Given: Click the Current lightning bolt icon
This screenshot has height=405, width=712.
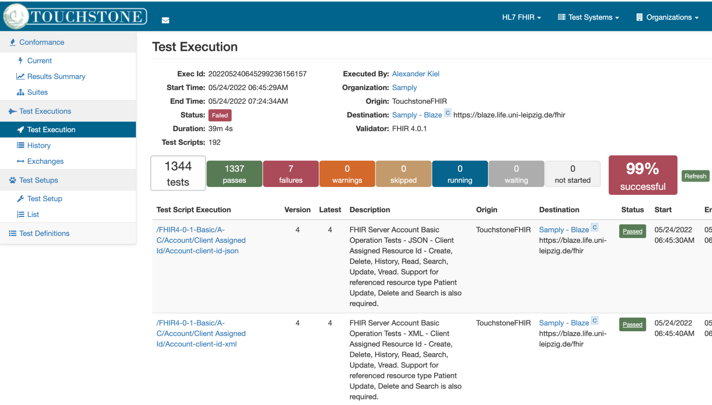Looking at the screenshot, I should [x=20, y=60].
